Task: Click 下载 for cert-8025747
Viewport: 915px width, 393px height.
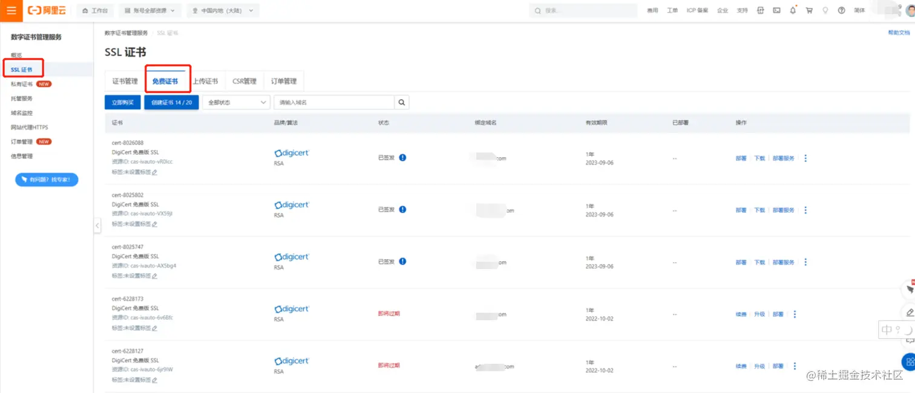Action: [x=759, y=262]
